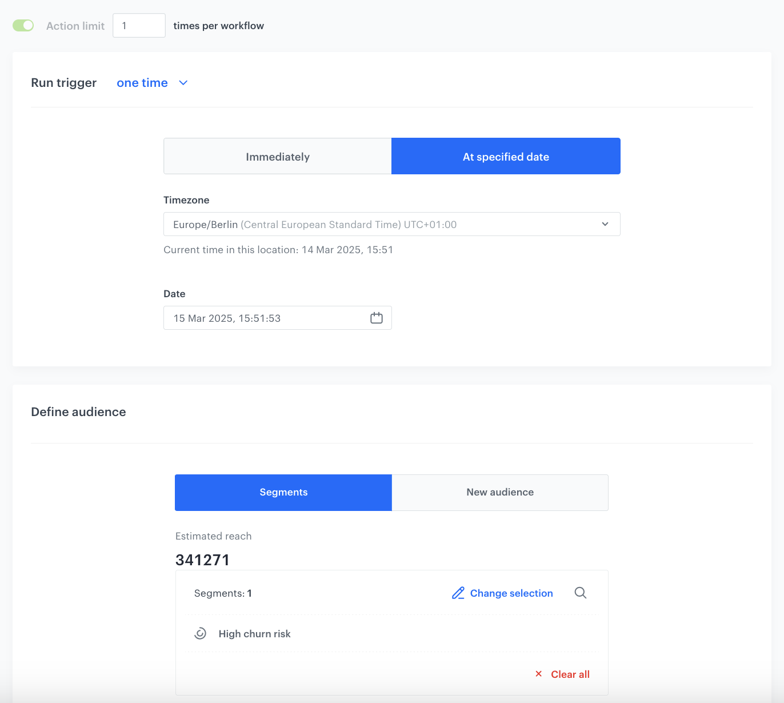Viewport: 784px width, 703px height.
Task: Select the At specified date option
Action: pyautogui.click(x=506, y=157)
